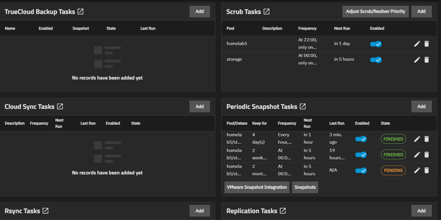The width and height of the screenshot is (441, 220).
Task: Add an Rsync task
Action: [200, 211]
